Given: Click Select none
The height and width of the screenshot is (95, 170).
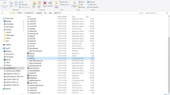Looking at the screenshot, I should coord(92,5).
